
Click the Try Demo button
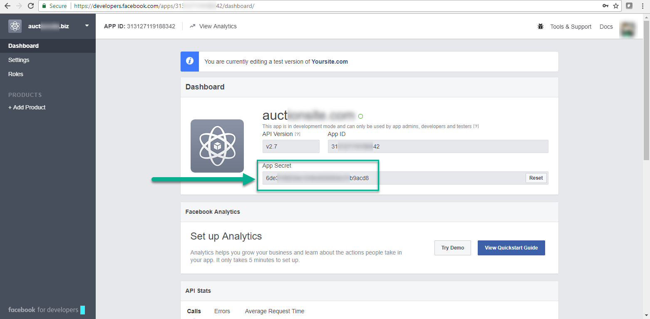click(453, 248)
